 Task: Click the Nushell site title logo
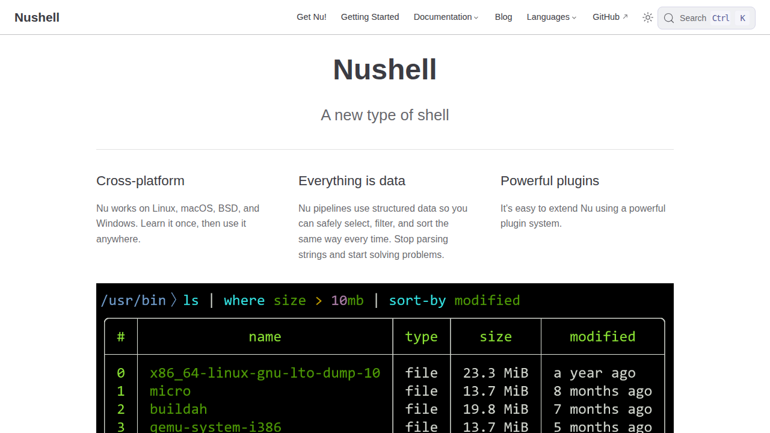[x=37, y=17]
